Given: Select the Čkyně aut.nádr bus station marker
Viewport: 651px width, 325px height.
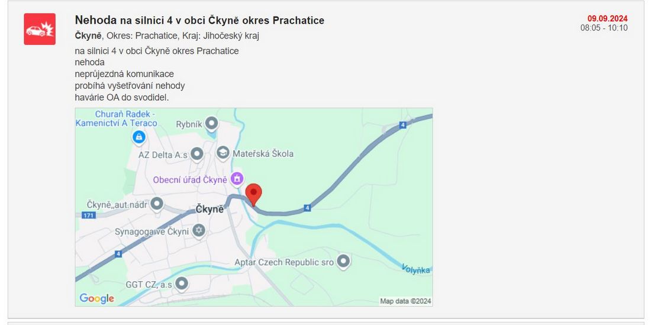Looking at the screenshot, I should click(x=156, y=204).
